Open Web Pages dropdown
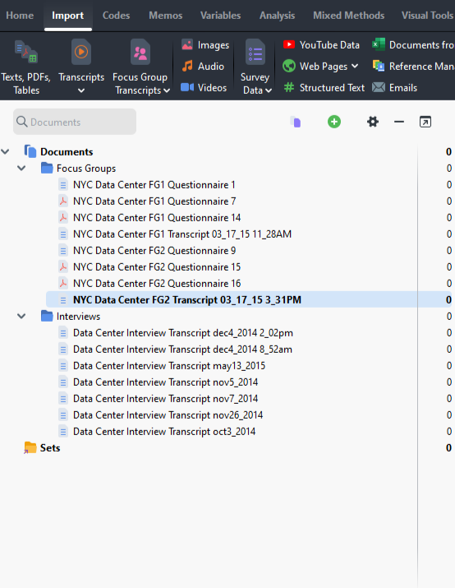 tap(355, 67)
